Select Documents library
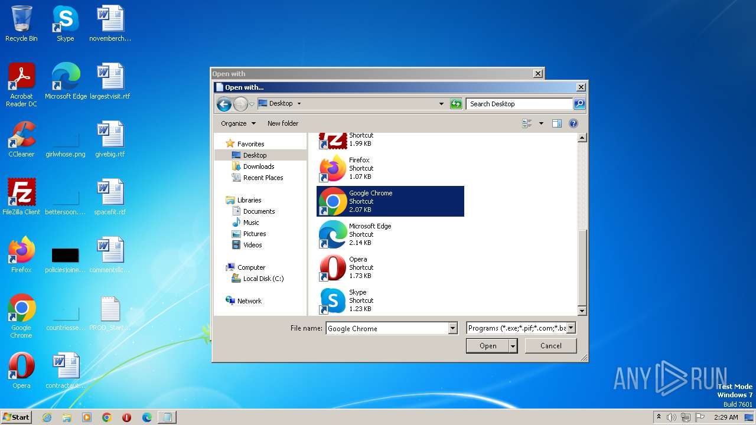The height and width of the screenshot is (425, 756). [x=259, y=211]
